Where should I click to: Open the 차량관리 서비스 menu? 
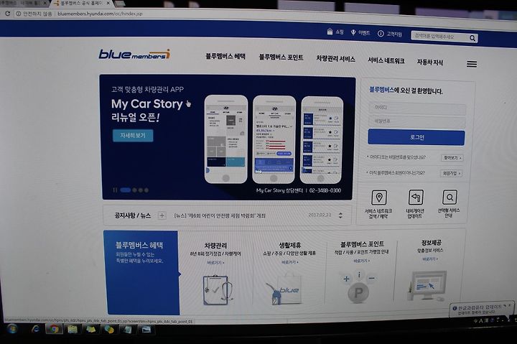(335, 59)
